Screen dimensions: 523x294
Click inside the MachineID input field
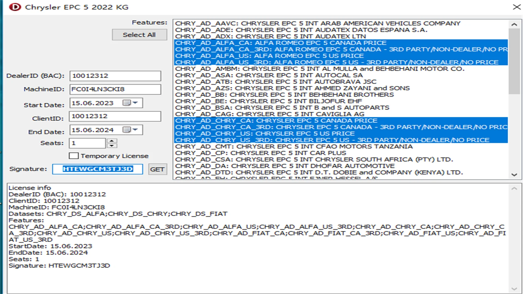(x=115, y=89)
